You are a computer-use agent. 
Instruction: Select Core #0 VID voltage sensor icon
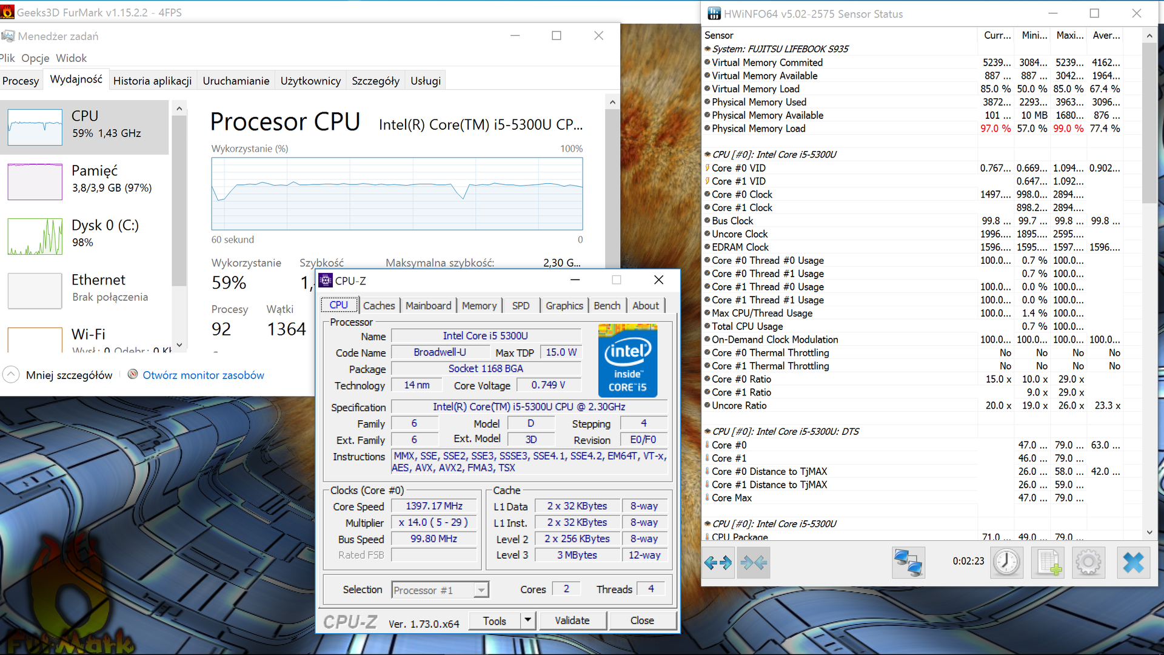[x=707, y=168]
